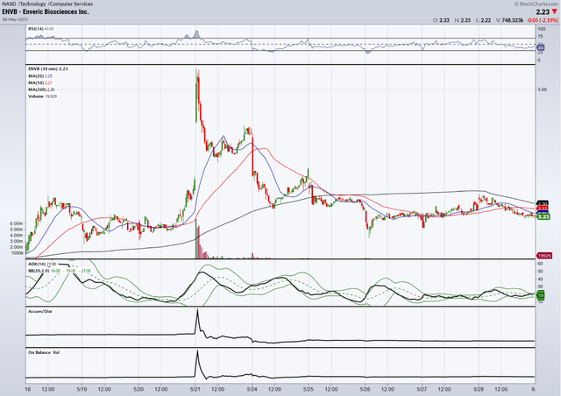The height and width of the screenshot is (396, 561).
Task: Click the large 2.23 price in the header
Action: pos(543,11)
